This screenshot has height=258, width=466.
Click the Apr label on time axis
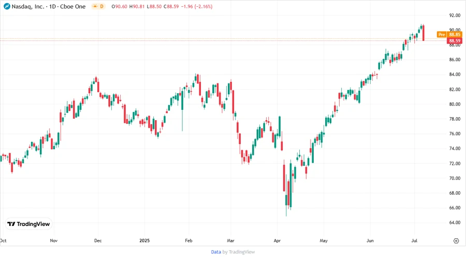pyautogui.click(x=279, y=241)
